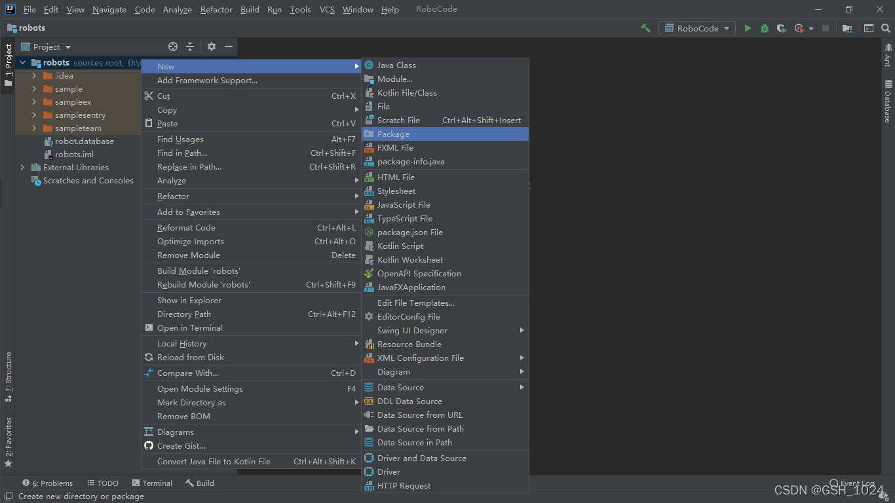Select Mark Directory as entry
This screenshot has width=895, height=503.
[251, 402]
